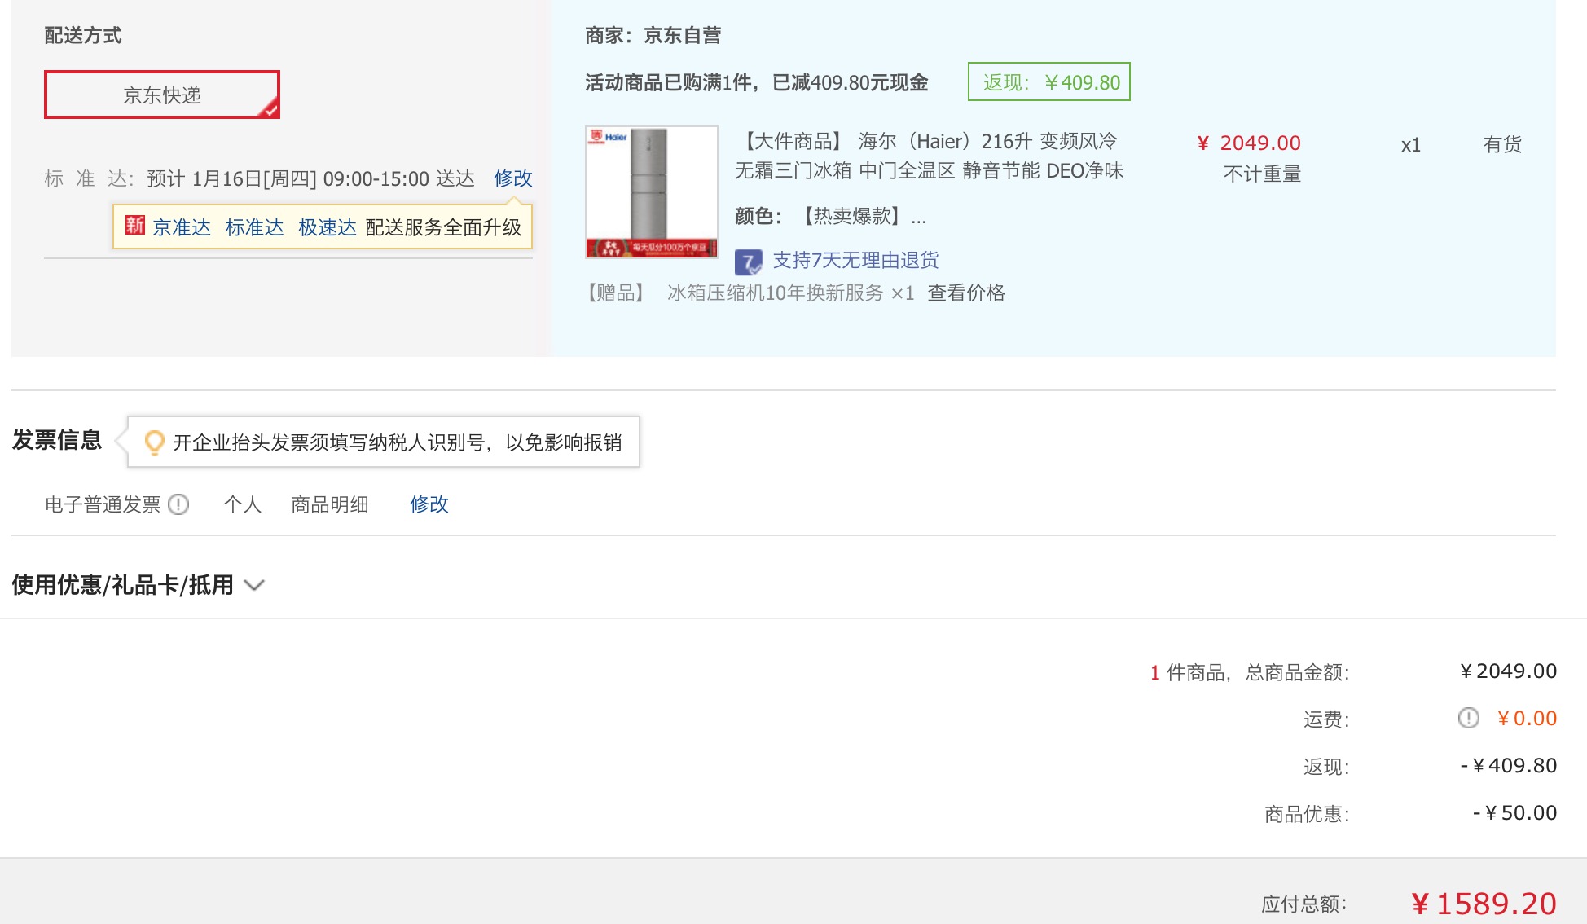This screenshot has width=1587, height=924.
Task: Click the 冰箱压缩机10年换新服务 gift text
Action: click(775, 293)
